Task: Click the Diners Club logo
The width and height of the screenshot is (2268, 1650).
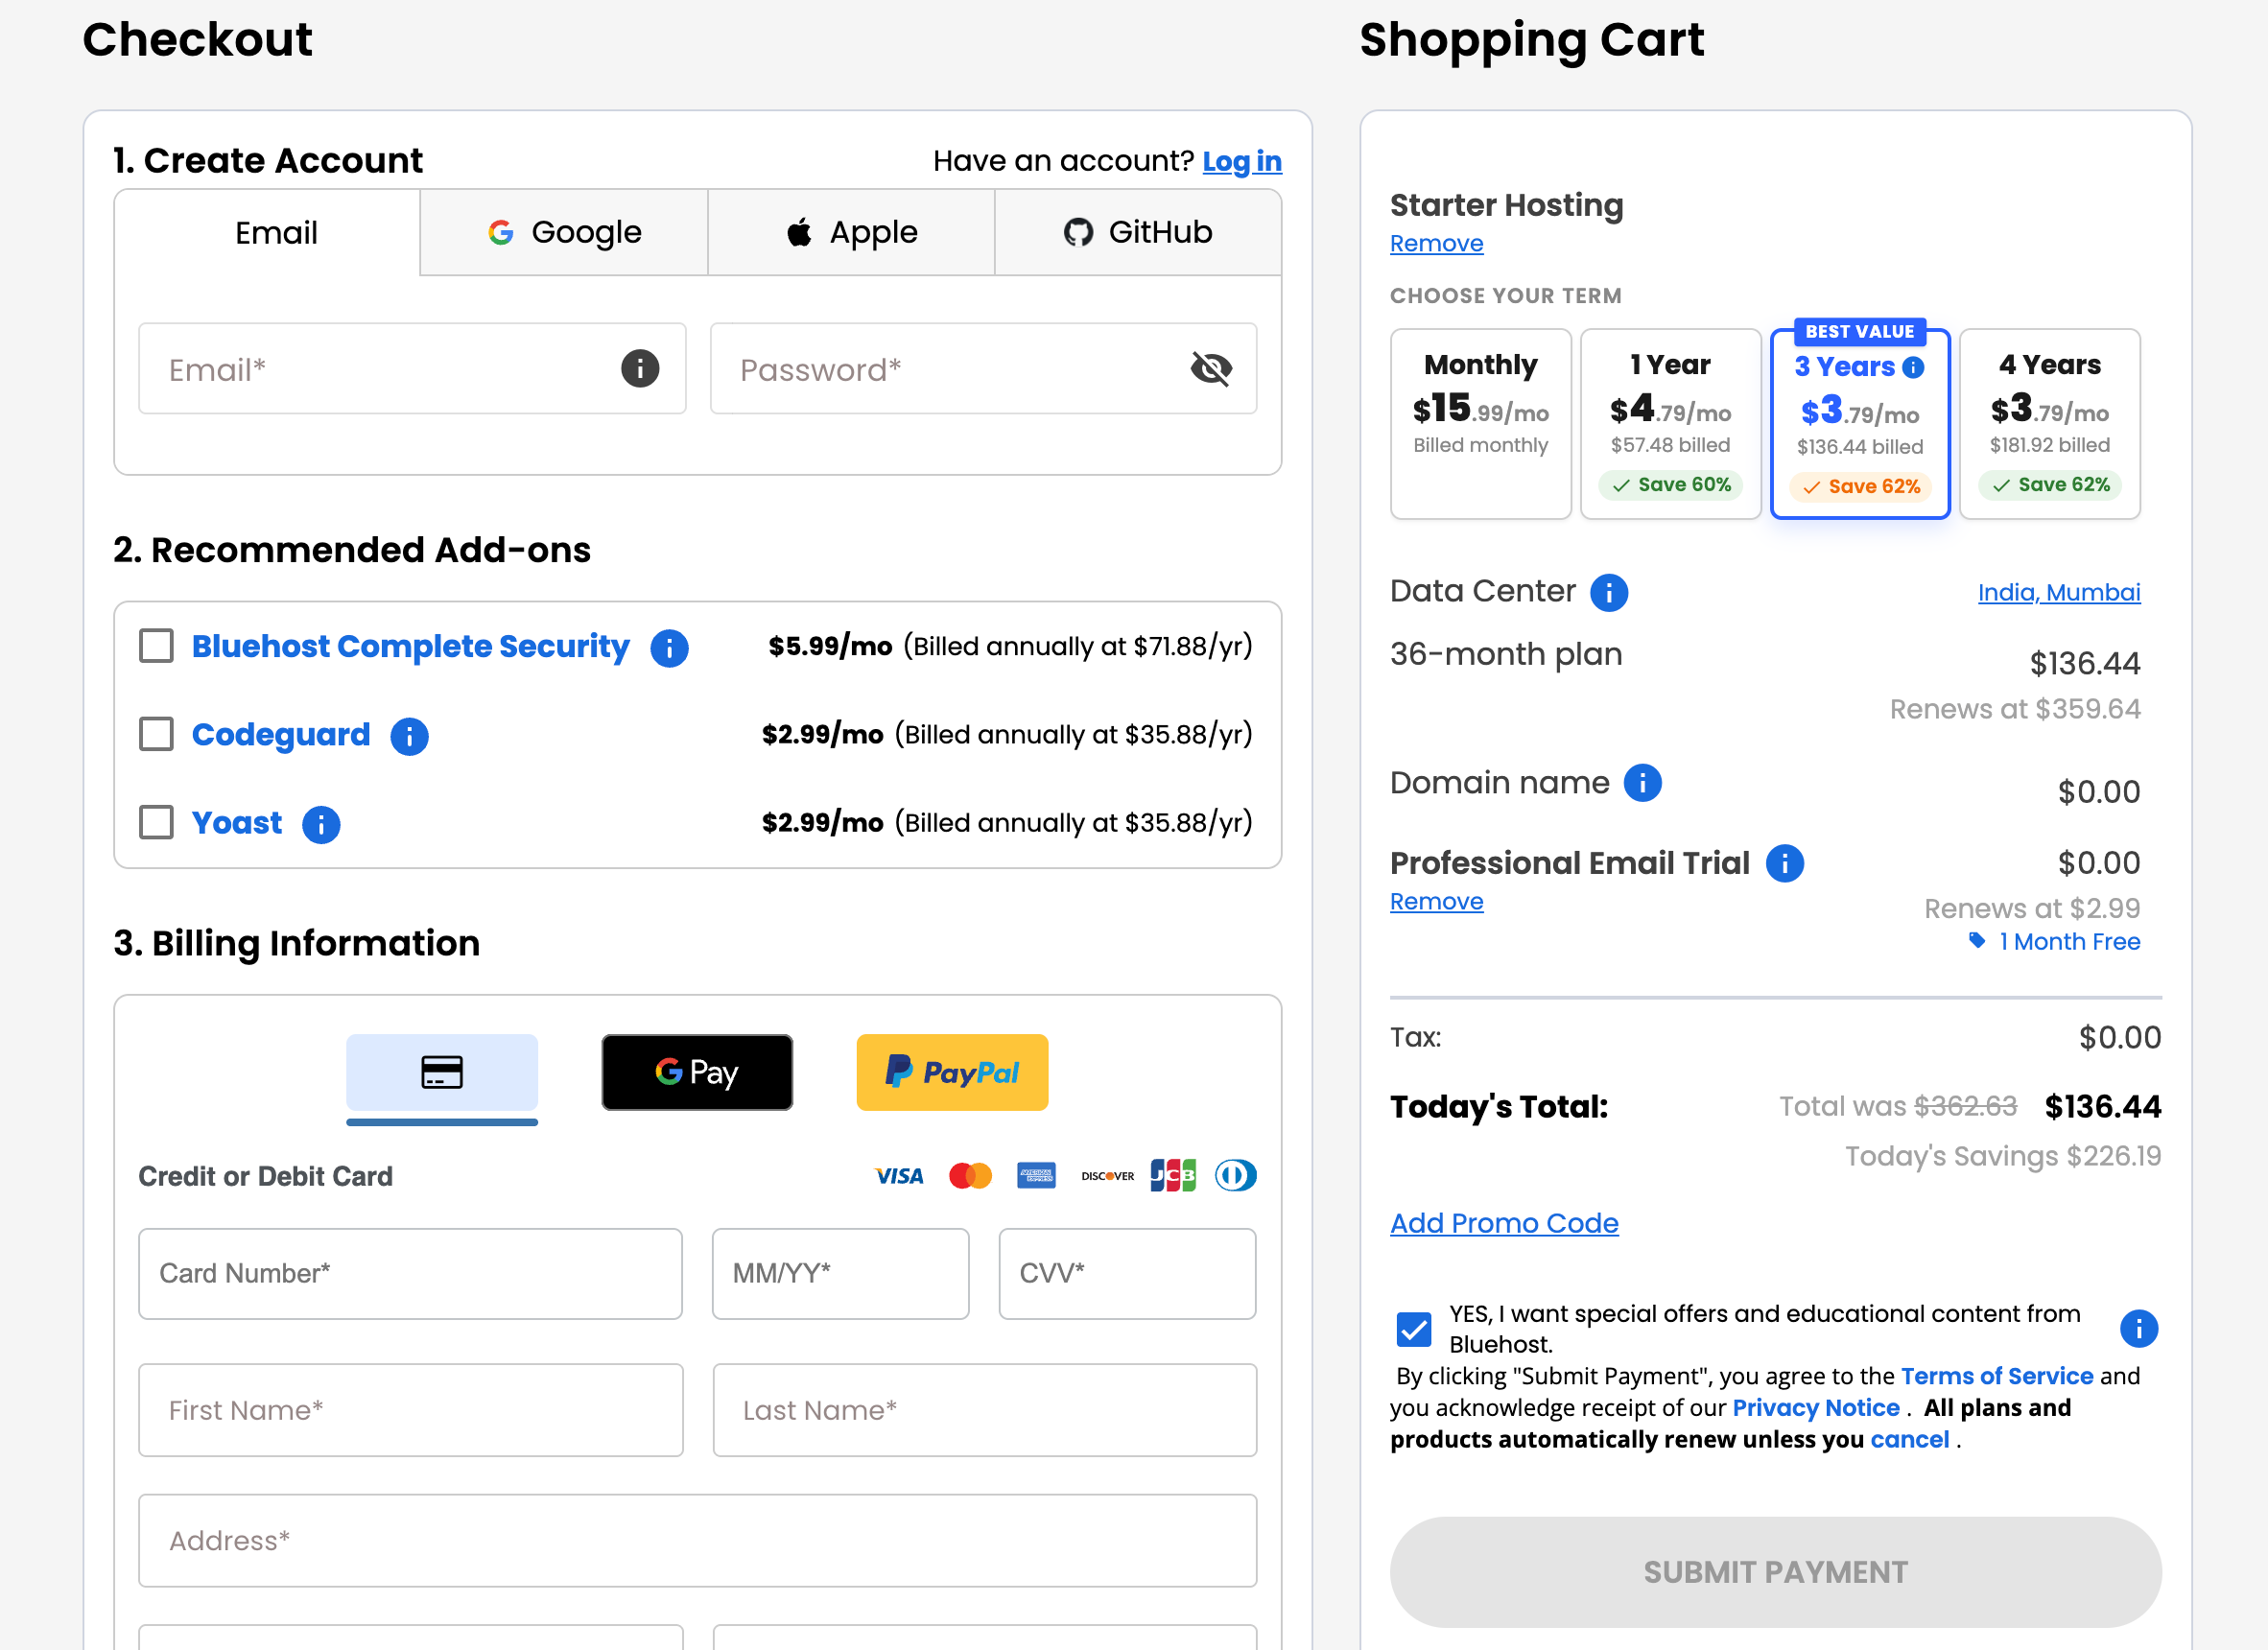Action: (x=1236, y=1176)
